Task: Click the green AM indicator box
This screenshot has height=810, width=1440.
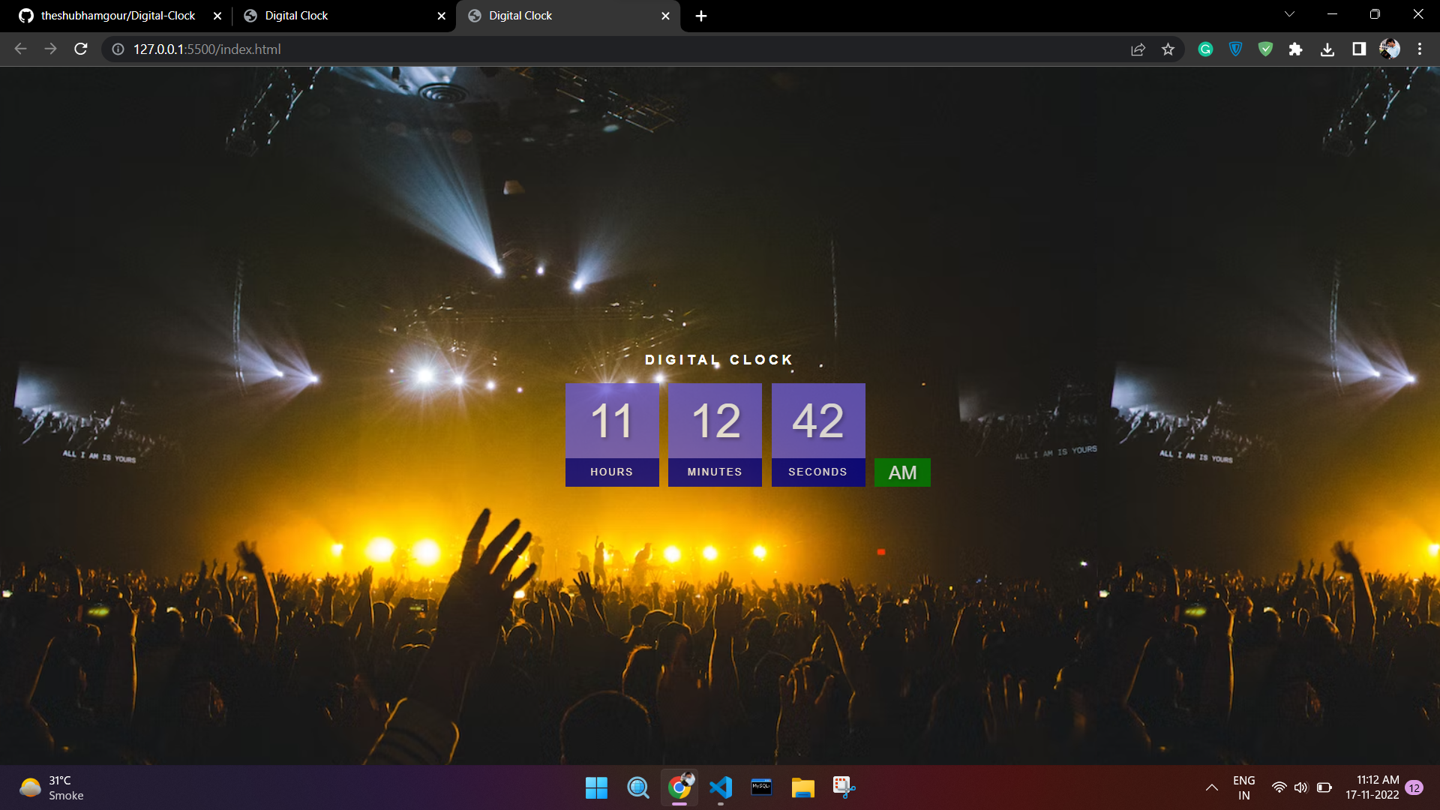Action: click(x=901, y=472)
